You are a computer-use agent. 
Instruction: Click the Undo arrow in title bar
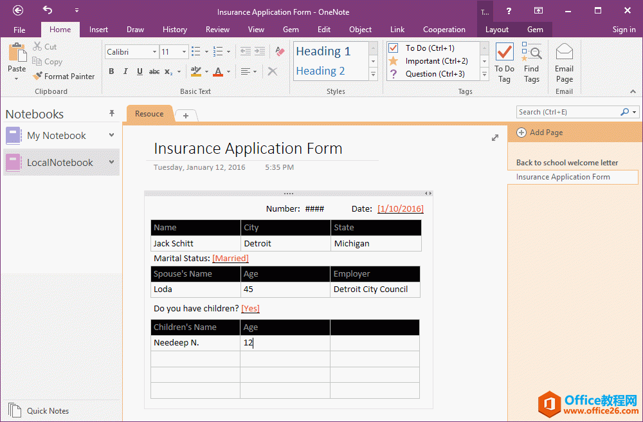(x=48, y=10)
